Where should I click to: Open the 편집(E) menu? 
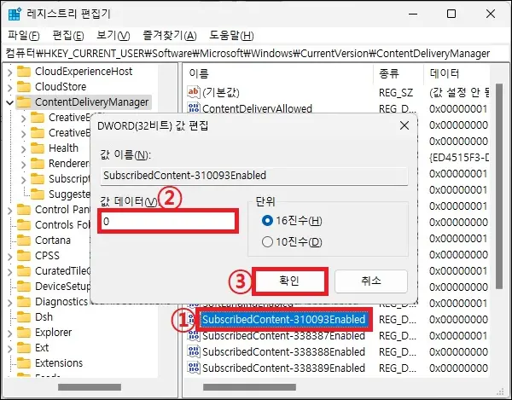click(x=68, y=35)
